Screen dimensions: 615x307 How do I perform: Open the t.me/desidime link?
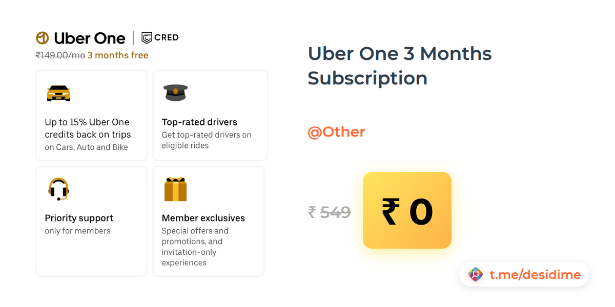coord(535,275)
